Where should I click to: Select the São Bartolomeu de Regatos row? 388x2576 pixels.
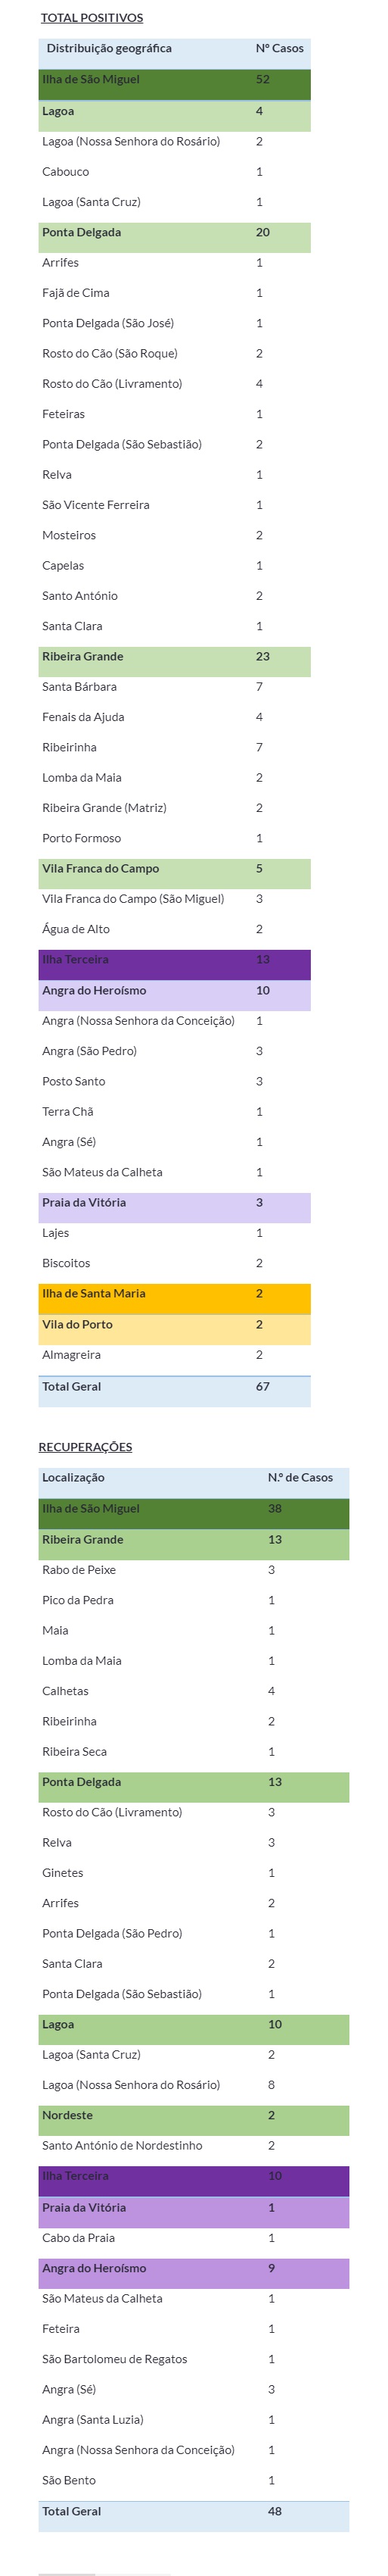pyautogui.click(x=194, y=2359)
